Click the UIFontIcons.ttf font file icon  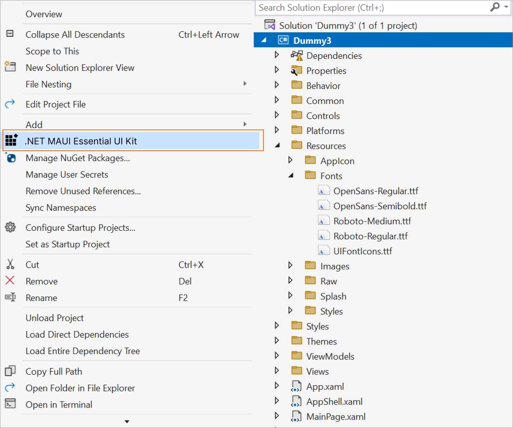tap(324, 251)
